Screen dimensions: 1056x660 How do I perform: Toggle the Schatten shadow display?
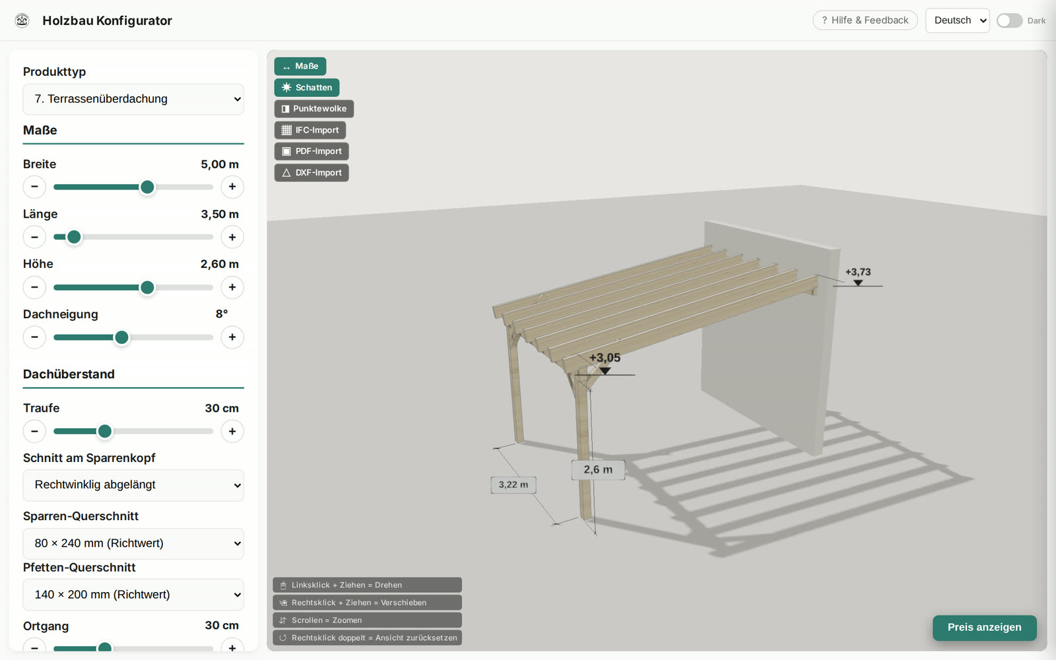pyautogui.click(x=307, y=87)
